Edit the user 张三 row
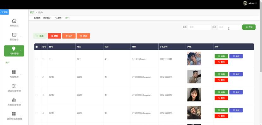The width and height of the screenshot is (262, 125). [x=236, y=56]
